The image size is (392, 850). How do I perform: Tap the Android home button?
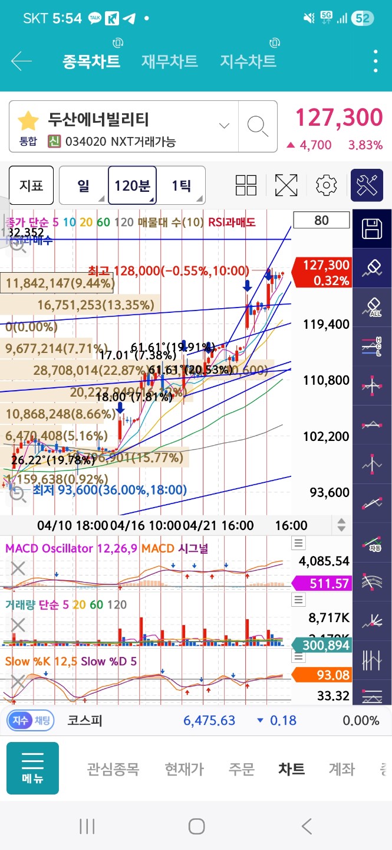[x=196, y=826]
